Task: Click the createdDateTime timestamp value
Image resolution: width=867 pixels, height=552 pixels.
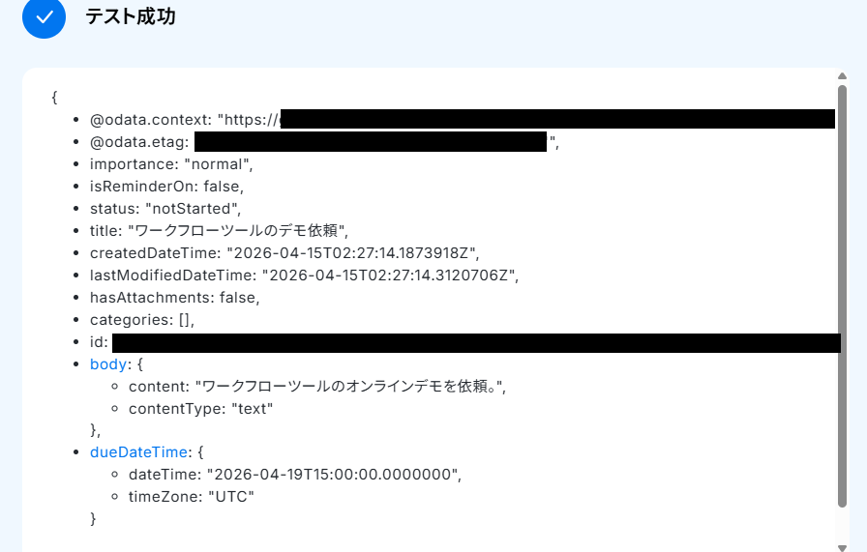Action: 352,252
